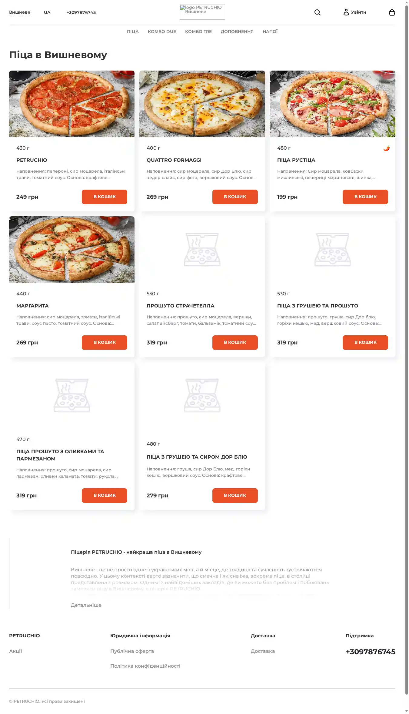Screen dimensions: 409x714
Task: Click the user account icon
Action: pos(346,12)
